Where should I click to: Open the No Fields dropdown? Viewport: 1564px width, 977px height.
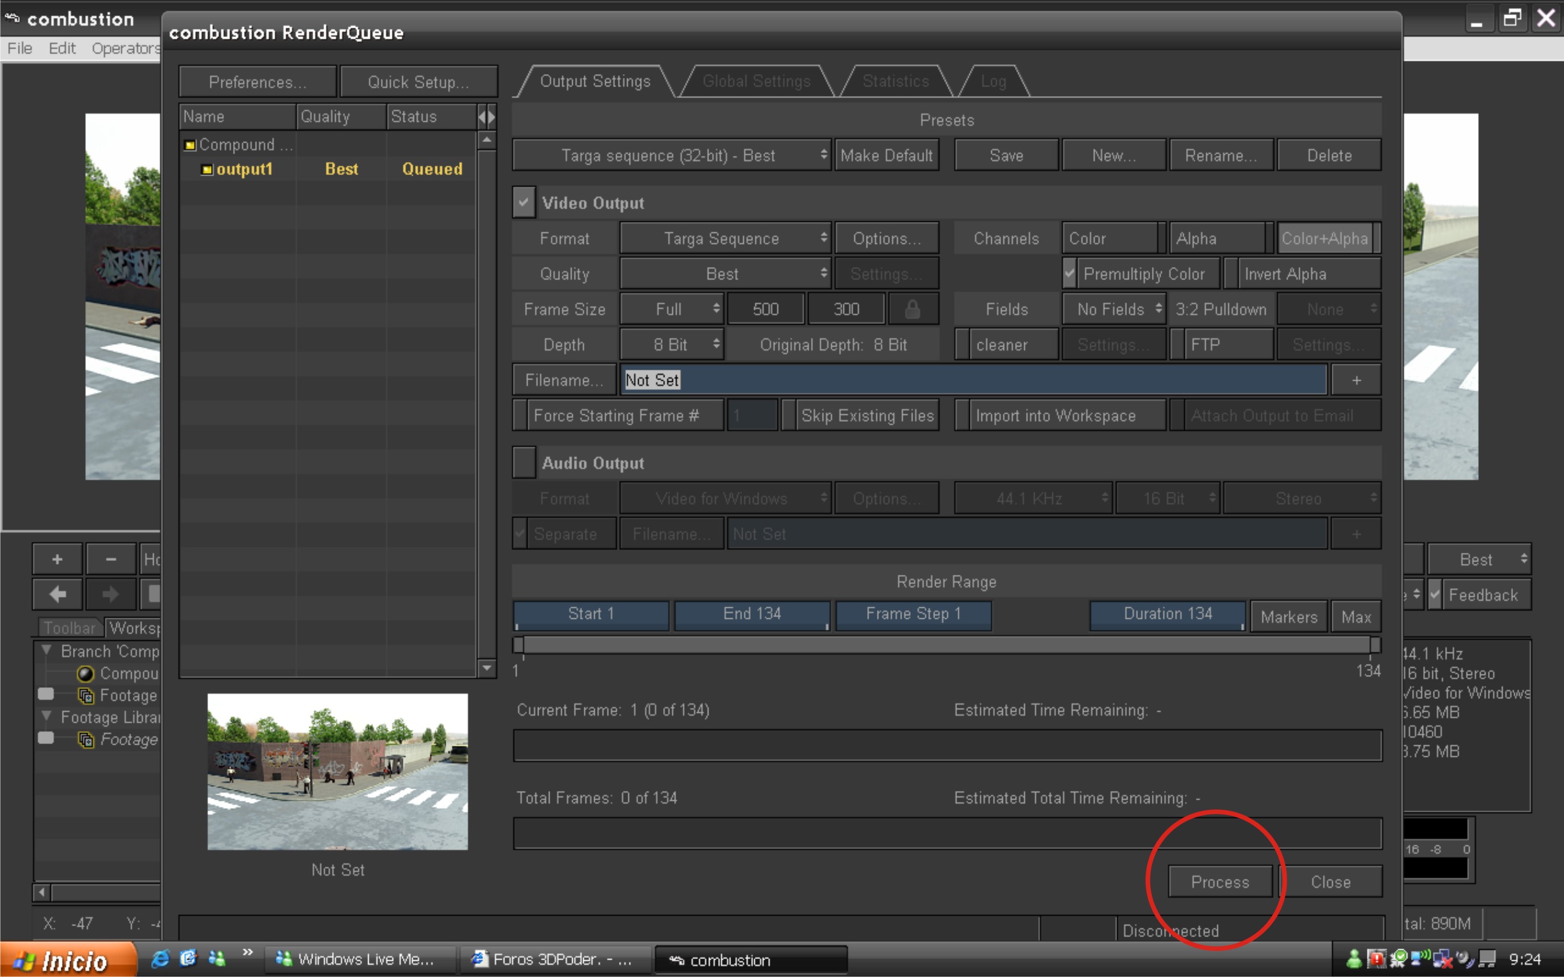coord(1113,309)
